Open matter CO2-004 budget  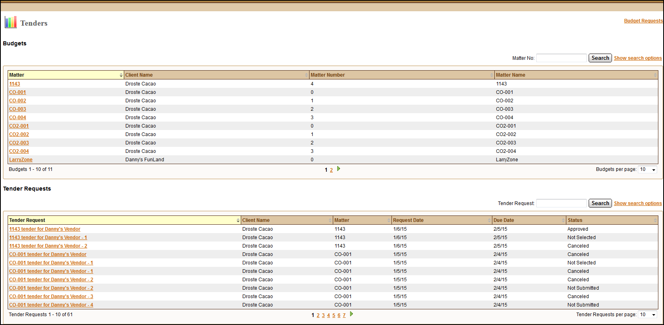(x=19, y=151)
